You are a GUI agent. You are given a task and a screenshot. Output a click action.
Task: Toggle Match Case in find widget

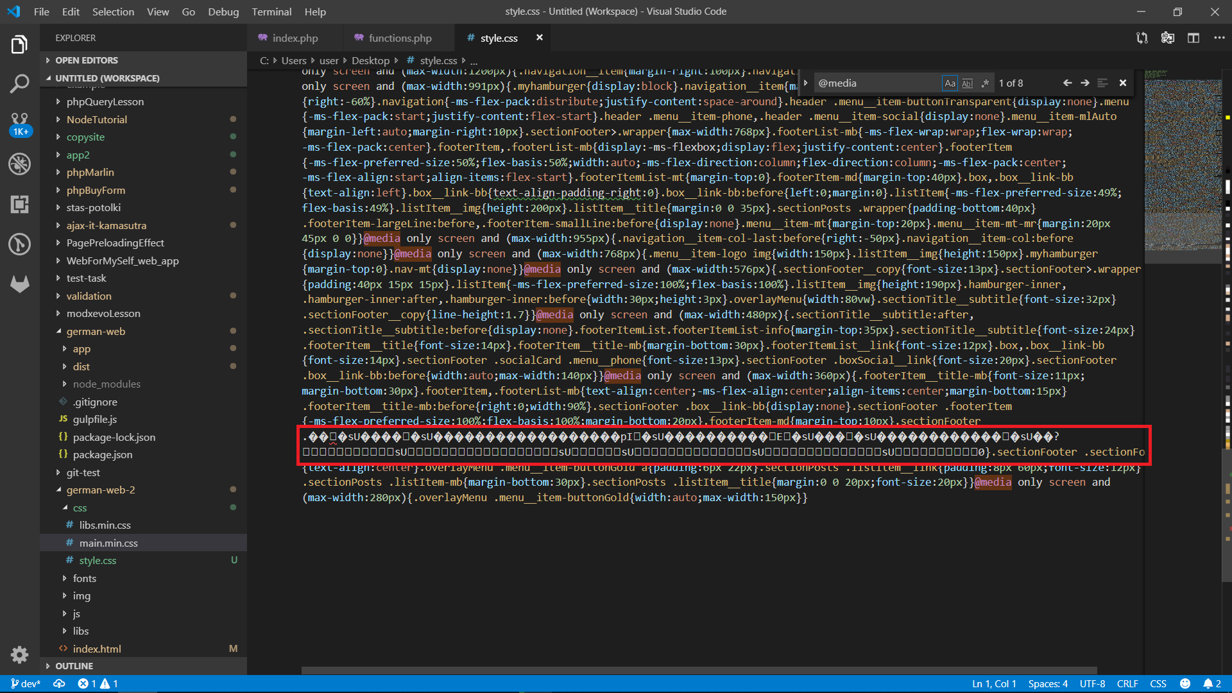pyautogui.click(x=950, y=83)
